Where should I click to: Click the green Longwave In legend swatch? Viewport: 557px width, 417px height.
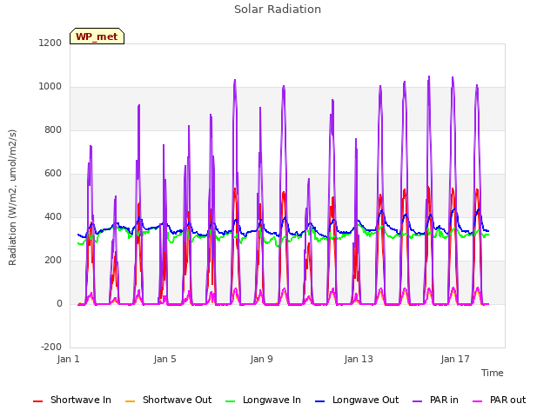click(x=231, y=401)
